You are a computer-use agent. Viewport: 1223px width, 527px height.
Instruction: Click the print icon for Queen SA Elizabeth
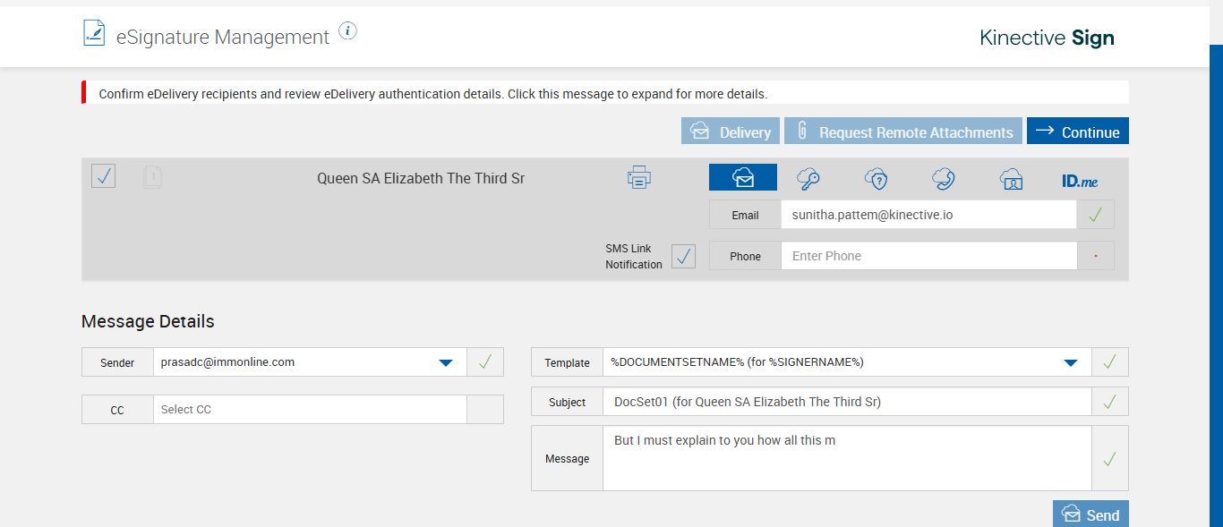[x=638, y=178]
